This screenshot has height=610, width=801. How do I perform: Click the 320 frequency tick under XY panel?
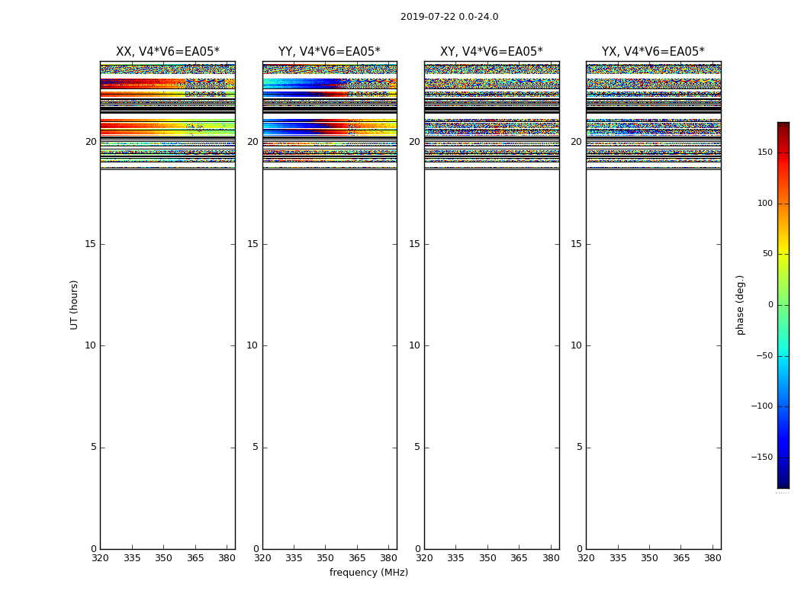(425, 558)
